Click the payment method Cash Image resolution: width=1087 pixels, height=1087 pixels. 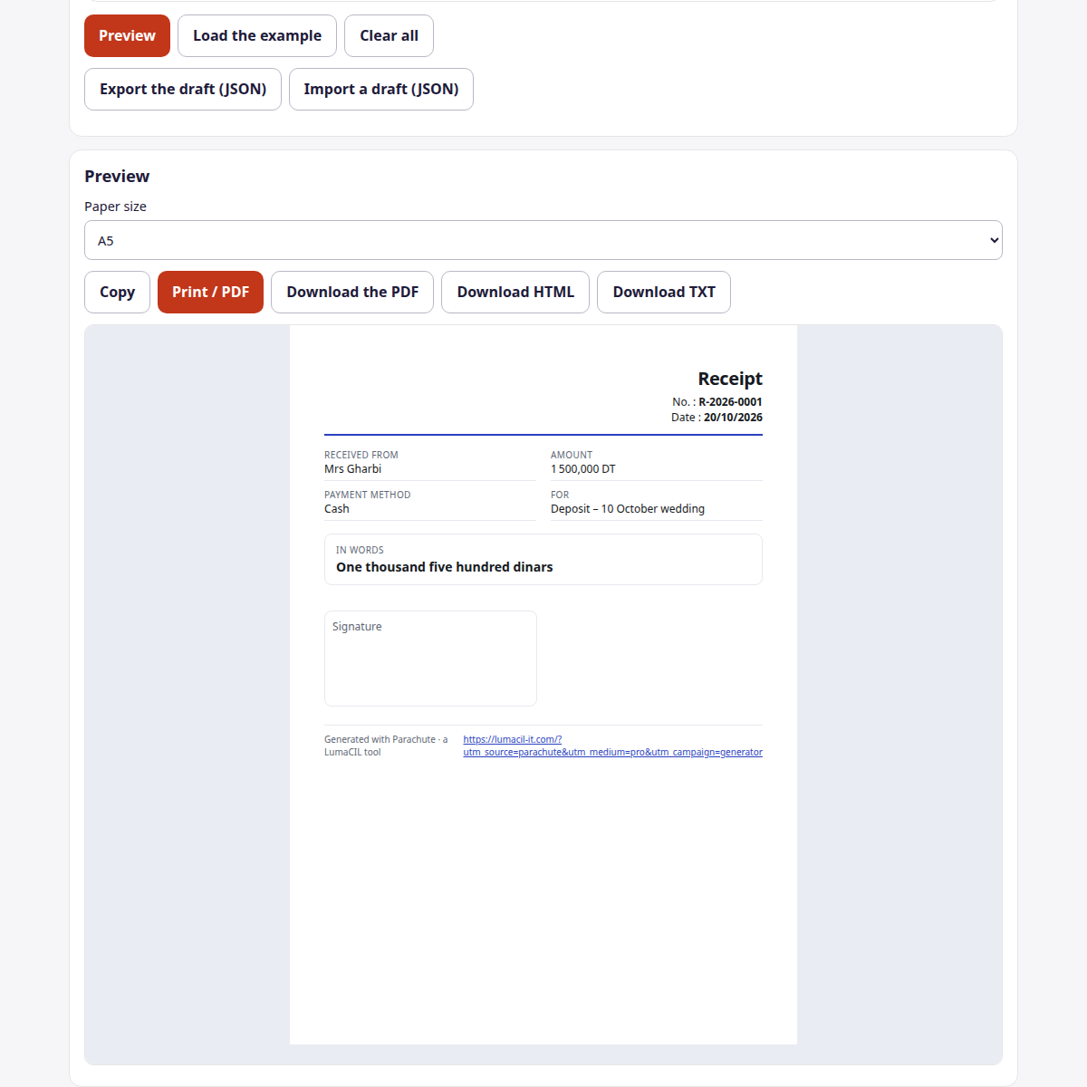point(337,509)
